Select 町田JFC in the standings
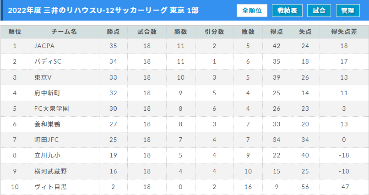Image resolution: width=369 pixels, height=195 pixels. coord(46,140)
